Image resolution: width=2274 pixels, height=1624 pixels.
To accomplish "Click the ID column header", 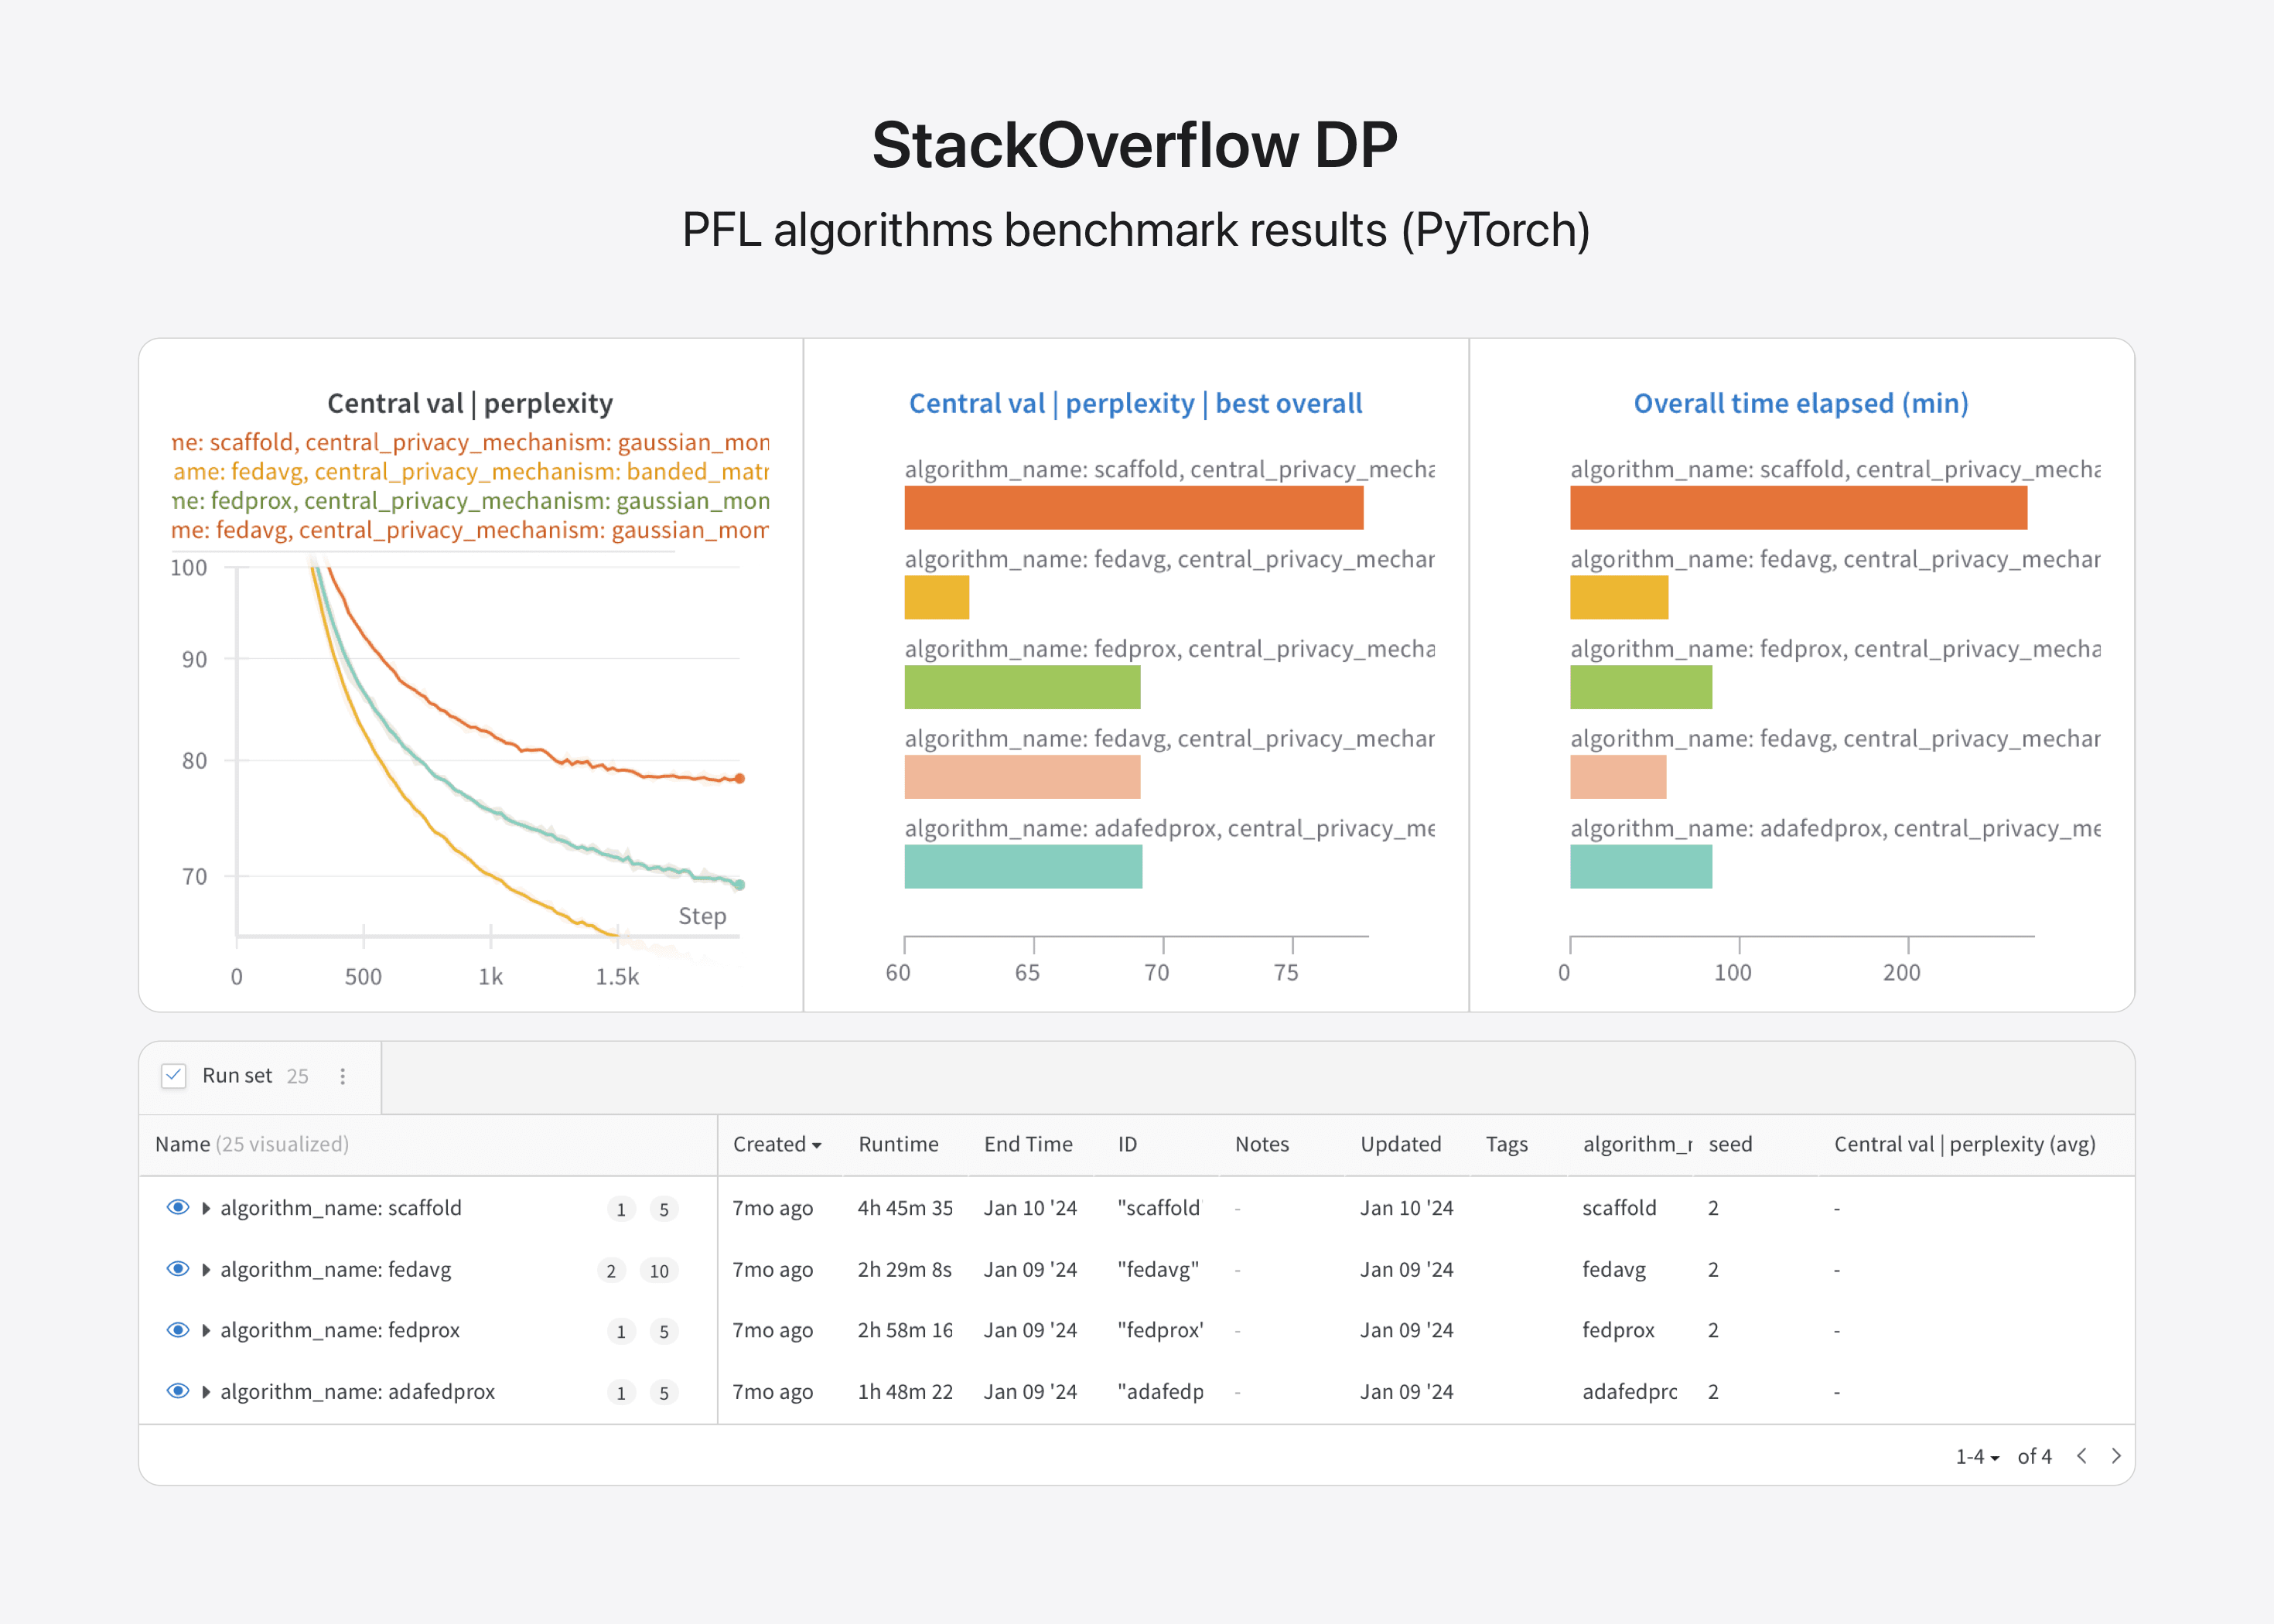I will click(x=1127, y=1144).
